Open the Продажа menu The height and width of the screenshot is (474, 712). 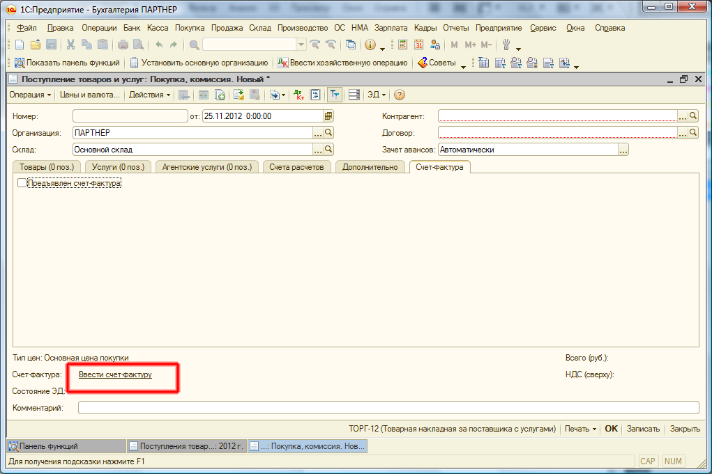pos(226,28)
